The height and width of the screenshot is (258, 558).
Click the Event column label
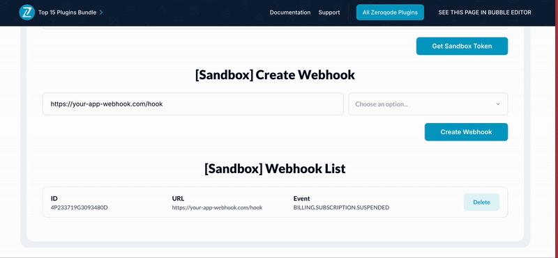click(301, 199)
